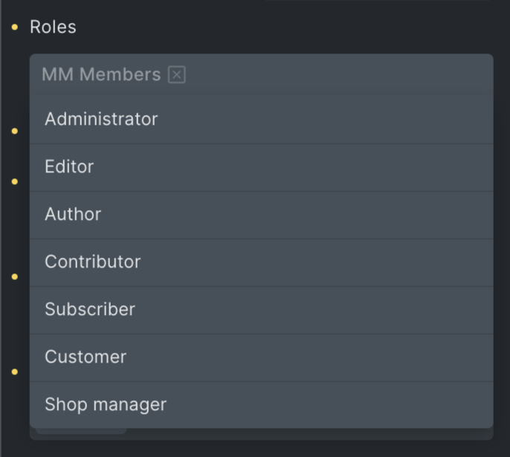Viewport: 510px width, 457px height.
Task: Click the yellow dot nearest the Customer option
Action: [14, 372]
